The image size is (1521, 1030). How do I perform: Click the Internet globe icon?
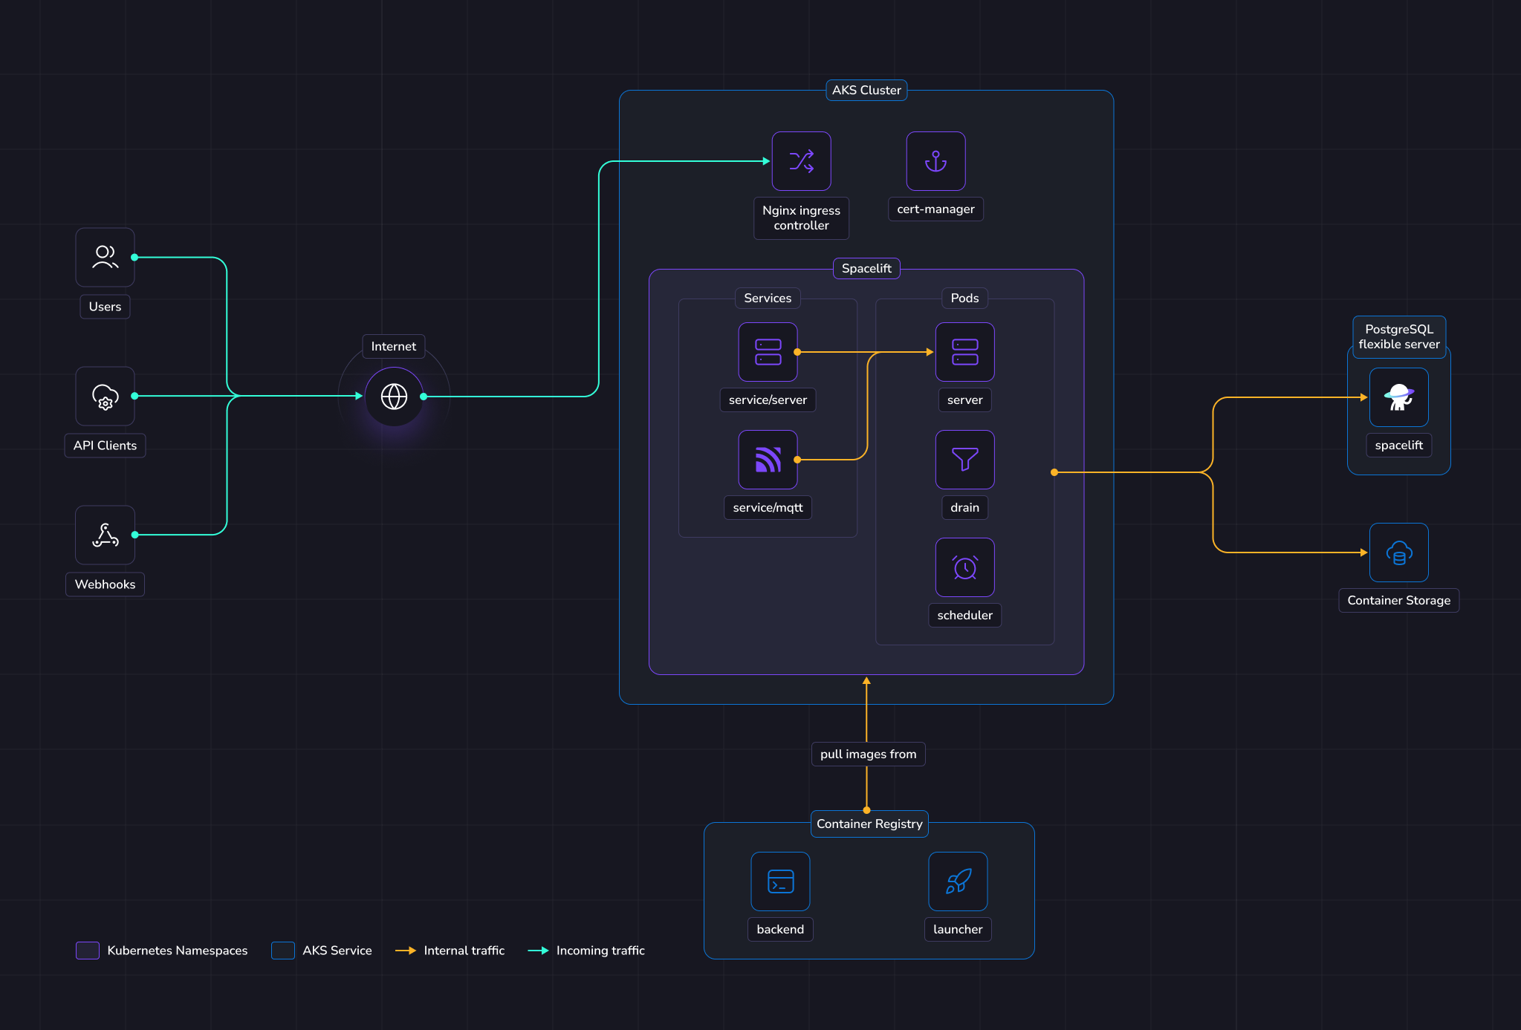394,397
